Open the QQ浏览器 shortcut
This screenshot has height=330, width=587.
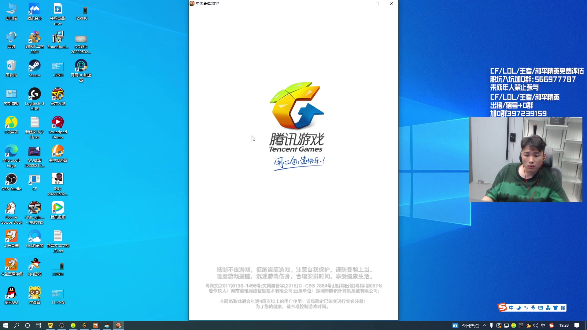point(35,239)
